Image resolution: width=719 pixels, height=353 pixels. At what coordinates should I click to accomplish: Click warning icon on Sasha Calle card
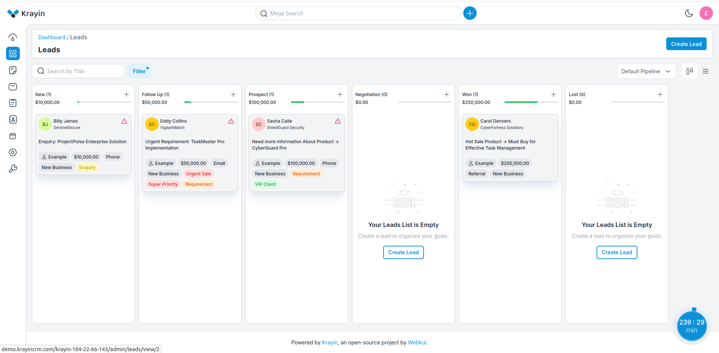[x=338, y=121]
